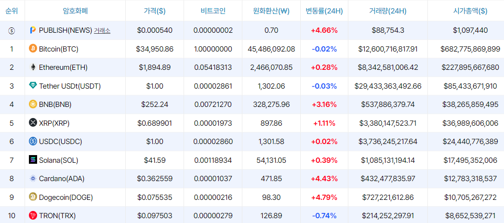Open the 거래소 link next to PUBLISH
Viewport: 504px width, 223px height.
tap(102, 30)
